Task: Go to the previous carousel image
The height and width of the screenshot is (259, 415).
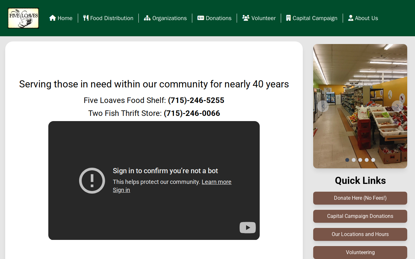Action: [x=323, y=106]
